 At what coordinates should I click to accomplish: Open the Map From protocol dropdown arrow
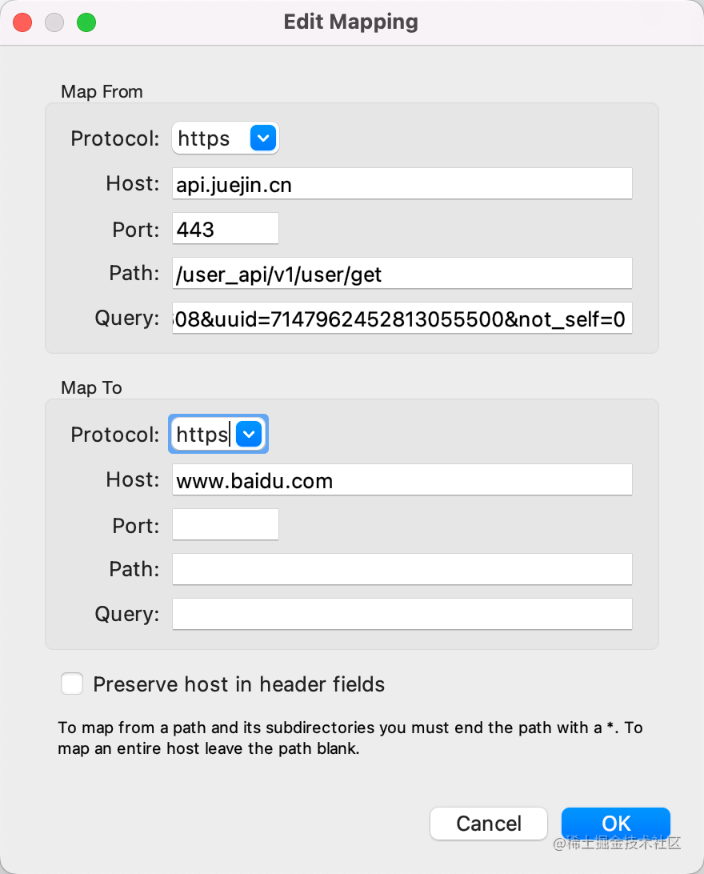(x=263, y=138)
